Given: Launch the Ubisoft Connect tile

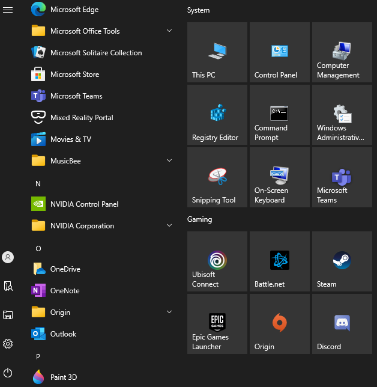Looking at the screenshot, I should point(217,261).
